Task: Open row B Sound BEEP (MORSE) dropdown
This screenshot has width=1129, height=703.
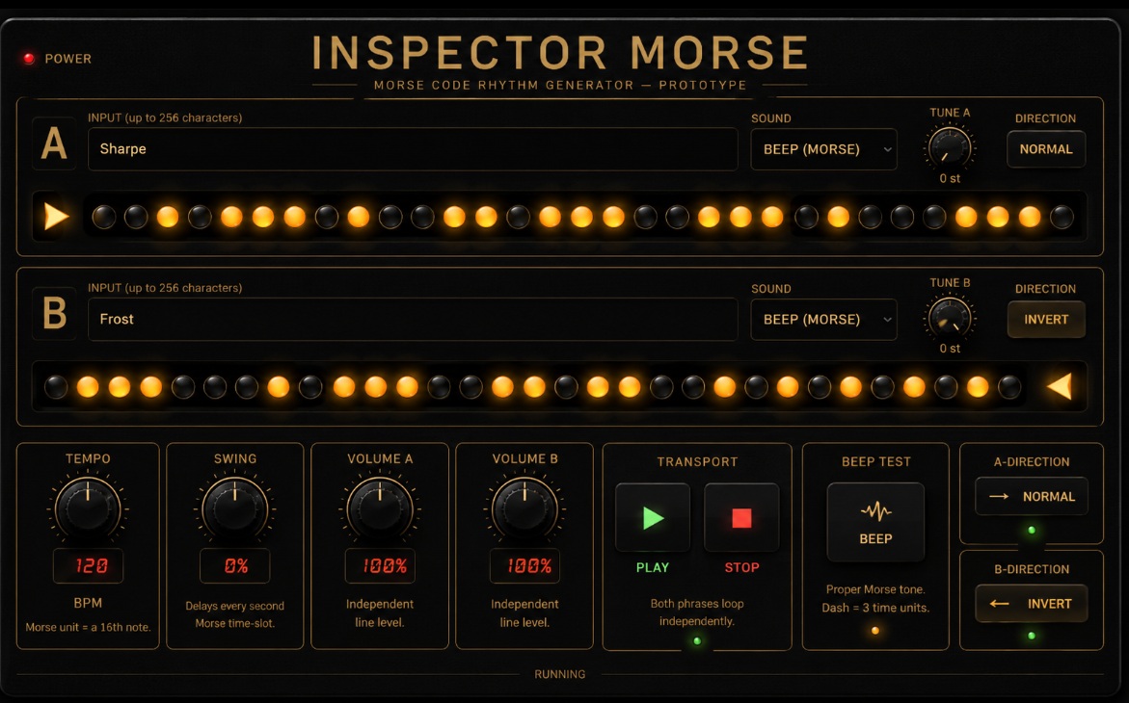Action: tap(823, 320)
